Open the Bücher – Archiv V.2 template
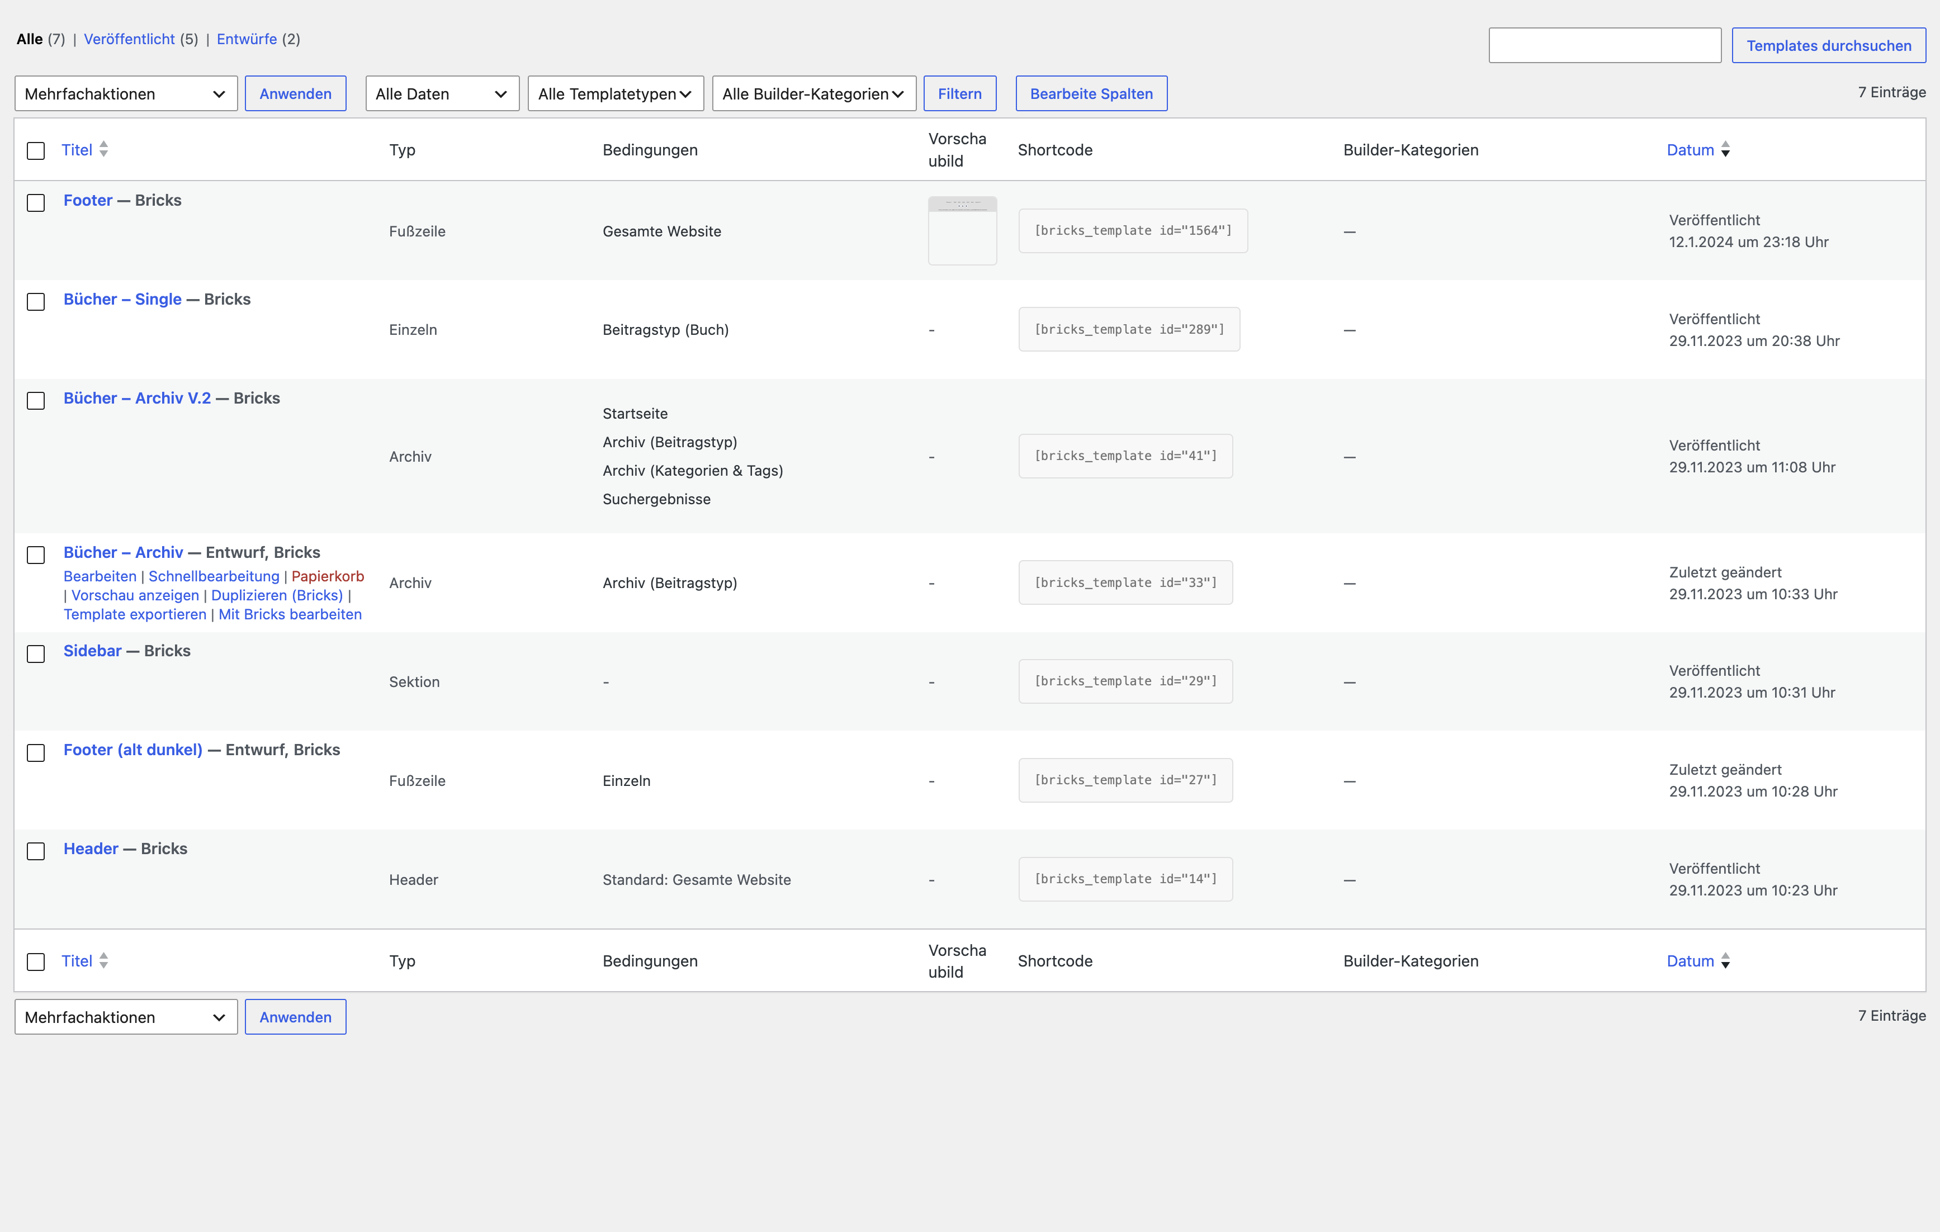This screenshot has height=1232, width=1940. (137, 398)
